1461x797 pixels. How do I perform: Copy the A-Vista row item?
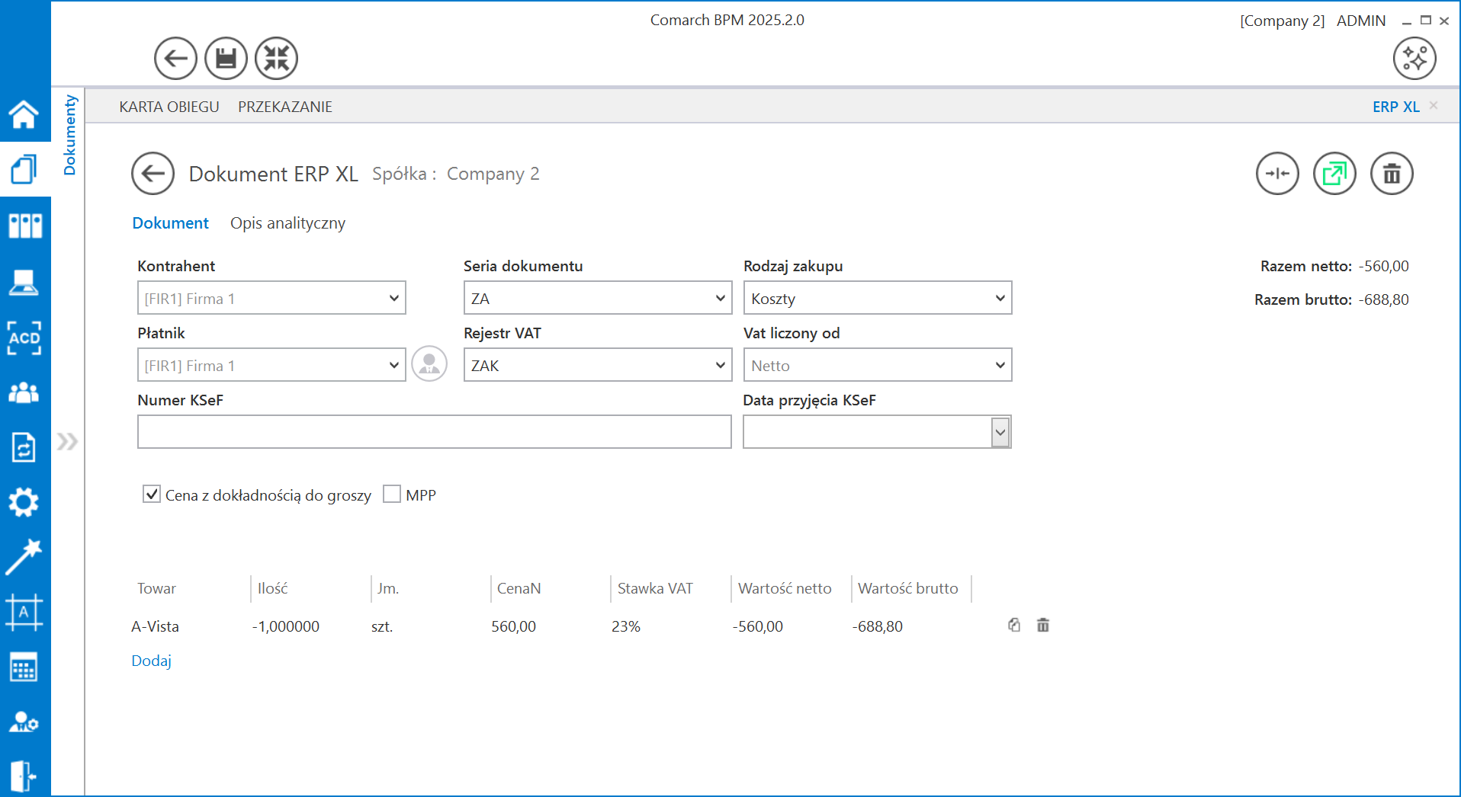(x=1014, y=626)
